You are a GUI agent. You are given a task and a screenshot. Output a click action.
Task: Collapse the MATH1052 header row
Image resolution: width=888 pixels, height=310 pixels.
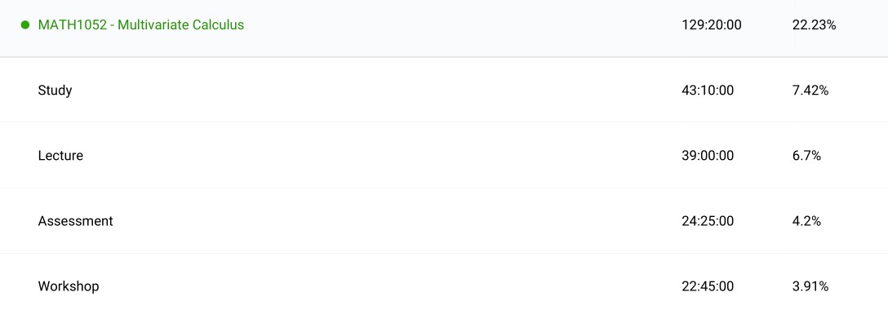pos(444,29)
